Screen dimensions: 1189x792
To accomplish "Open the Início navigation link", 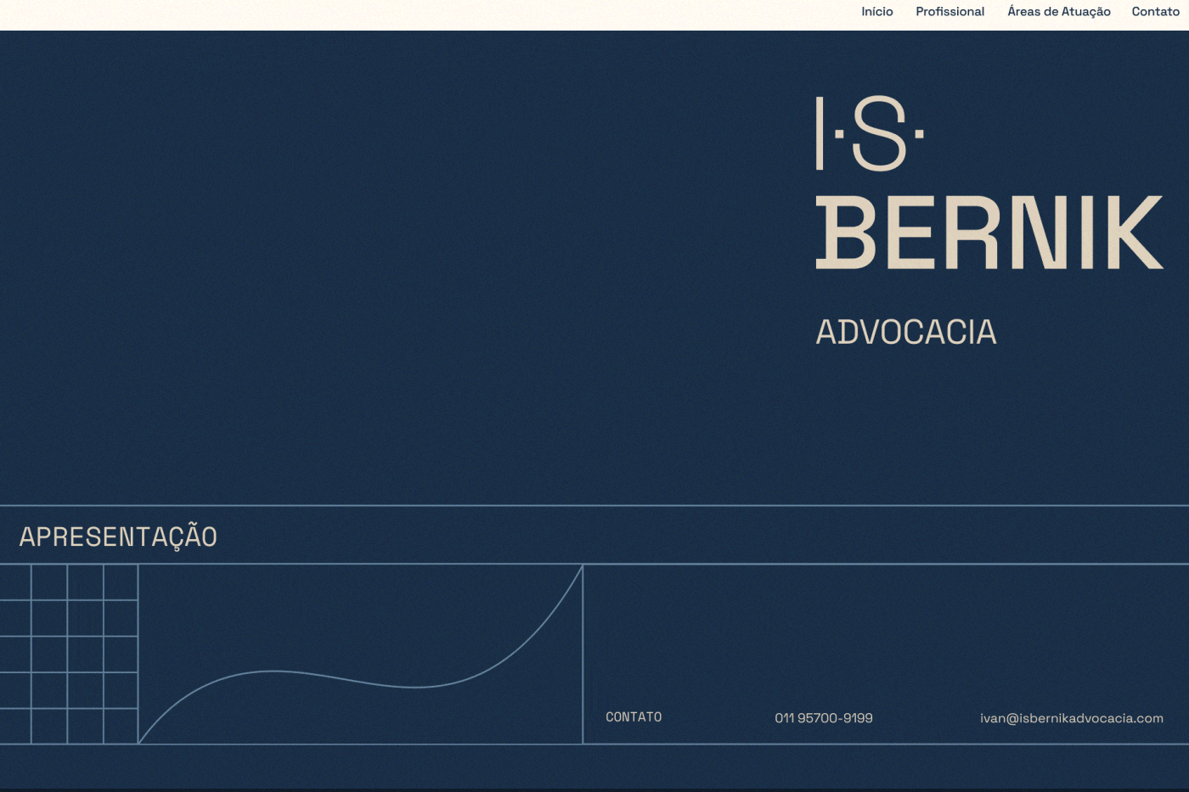I will pos(876,12).
